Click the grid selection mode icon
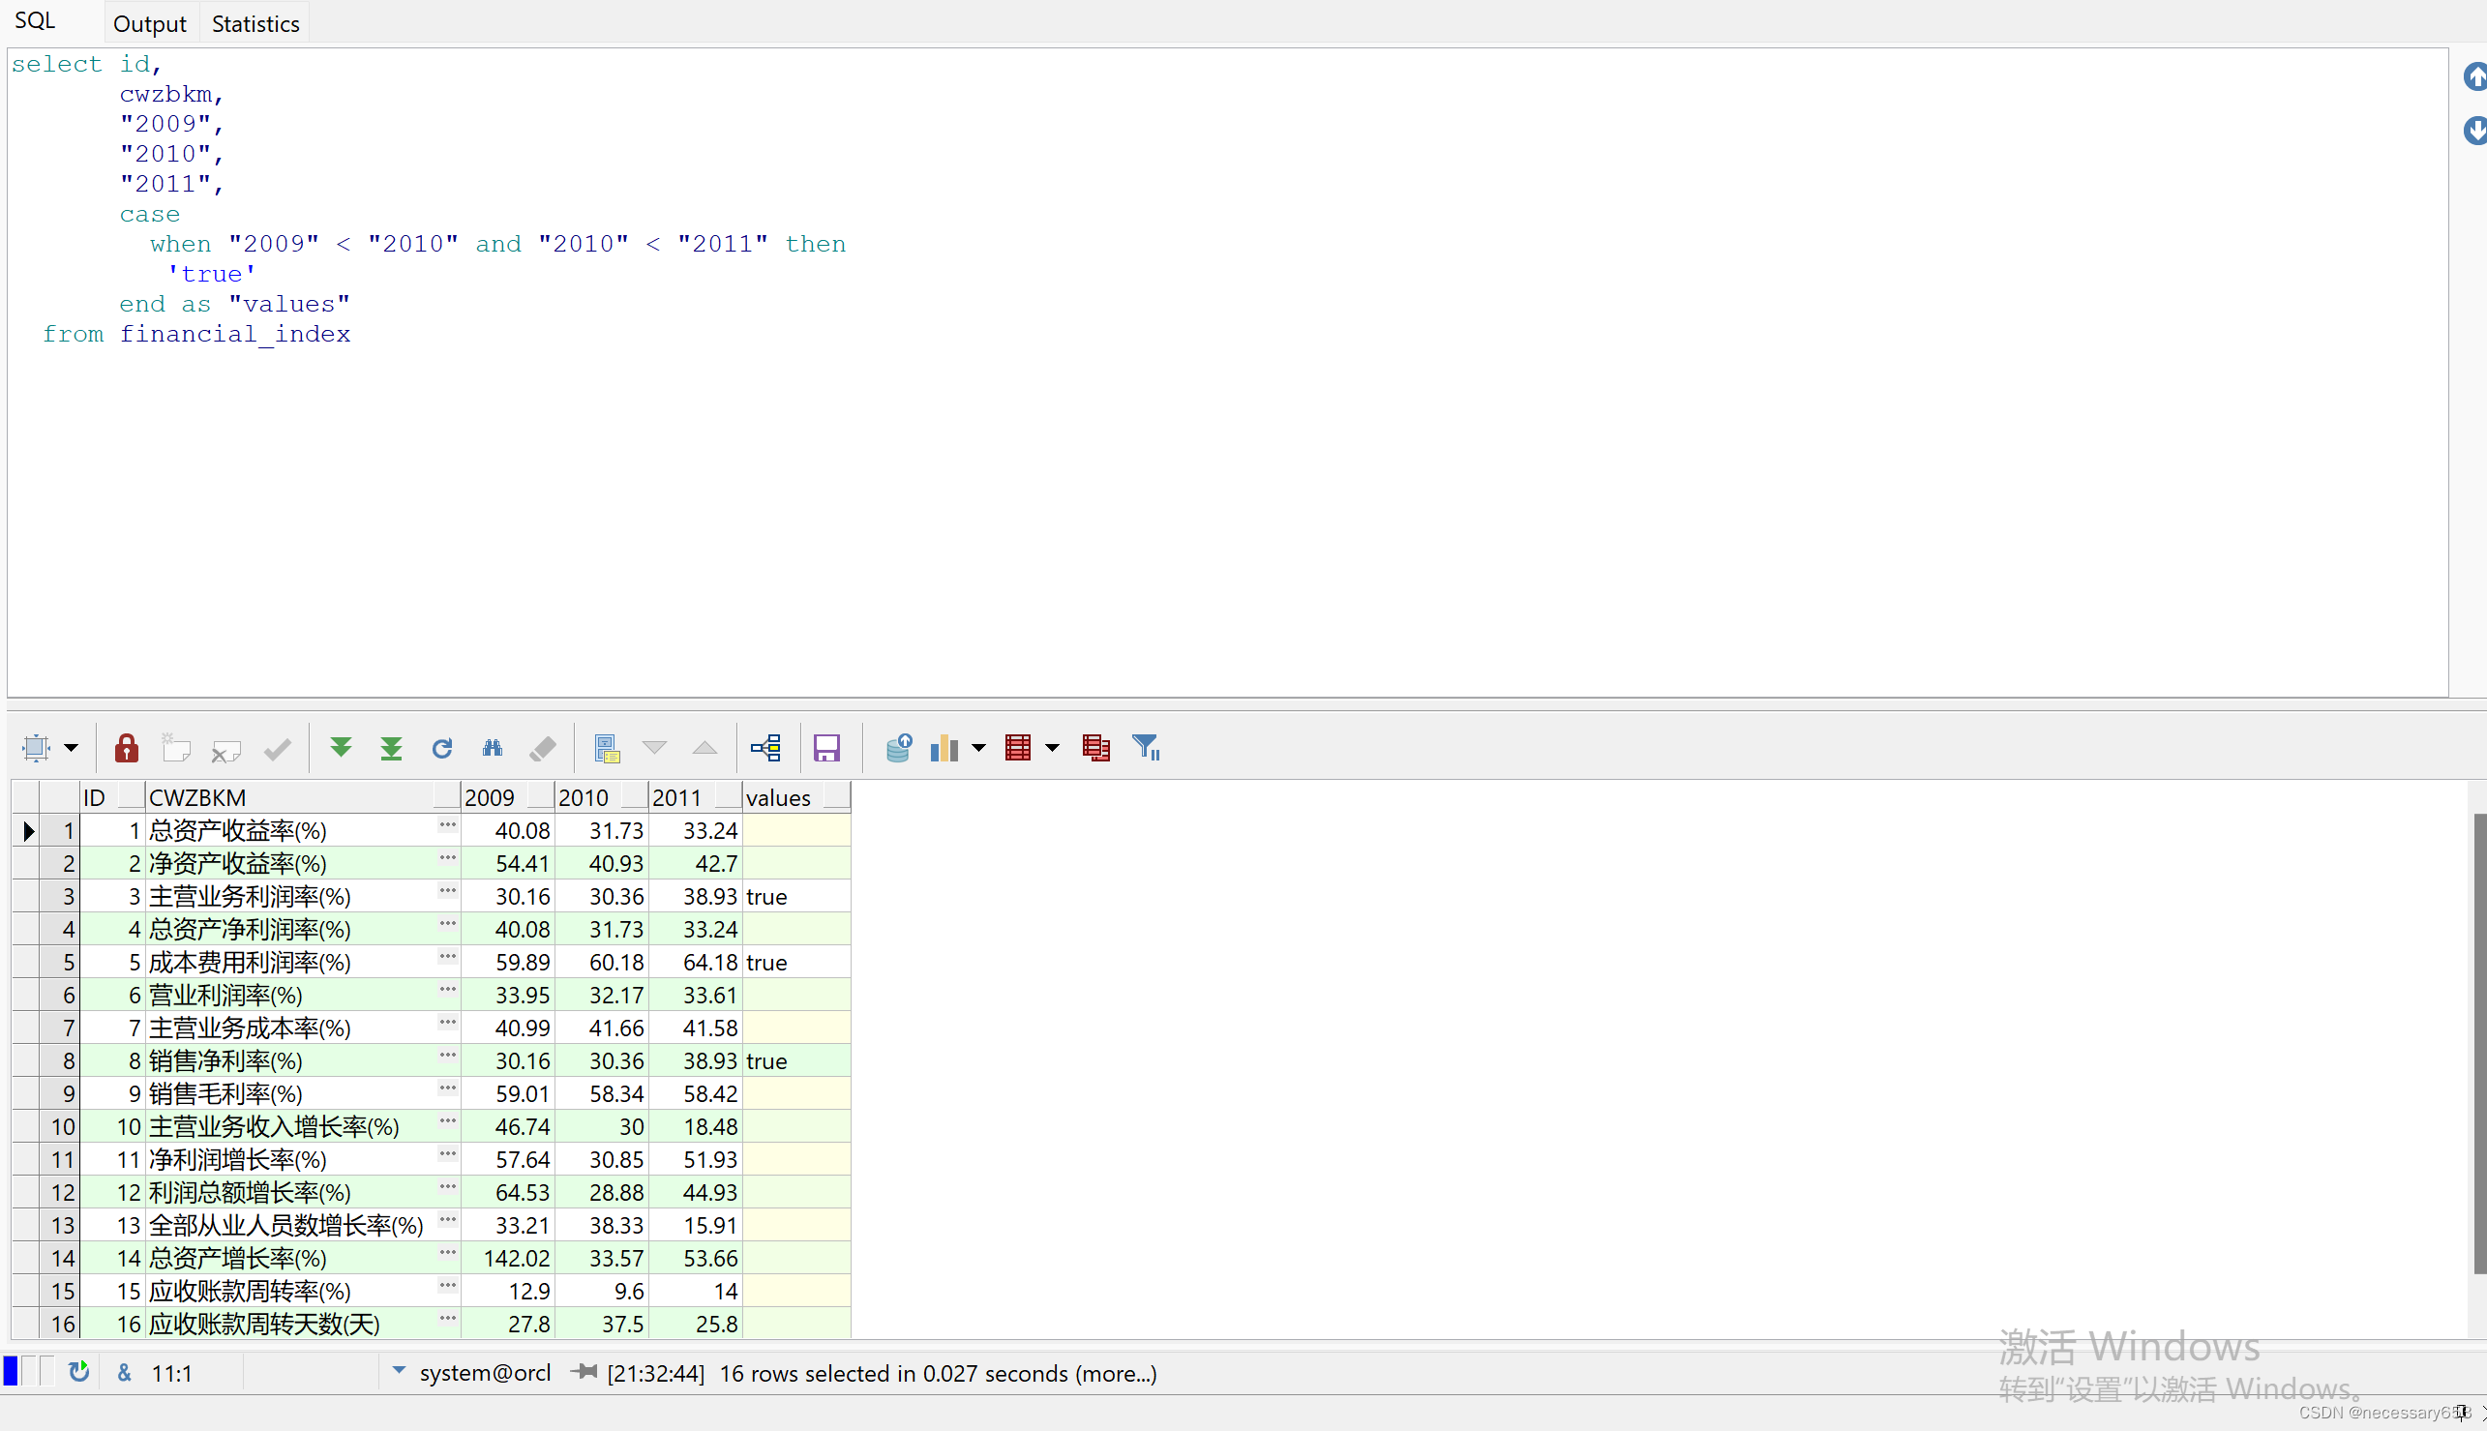Screen dimensions: 2487x1431 tap(37, 748)
